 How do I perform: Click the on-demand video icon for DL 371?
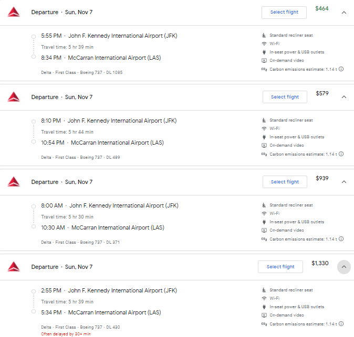click(x=264, y=230)
